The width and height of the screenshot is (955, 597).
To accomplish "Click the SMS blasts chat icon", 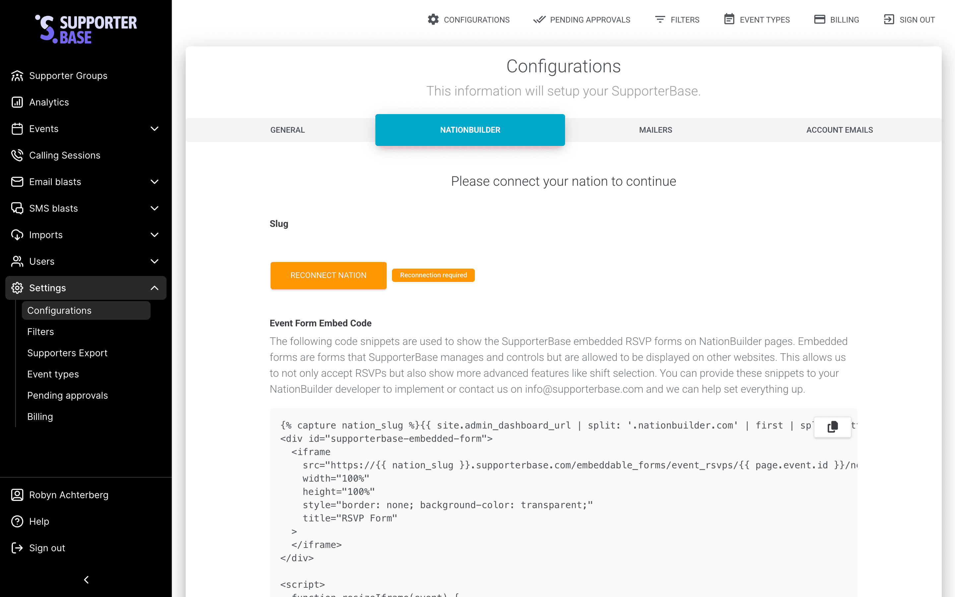I will tap(17, 208).
